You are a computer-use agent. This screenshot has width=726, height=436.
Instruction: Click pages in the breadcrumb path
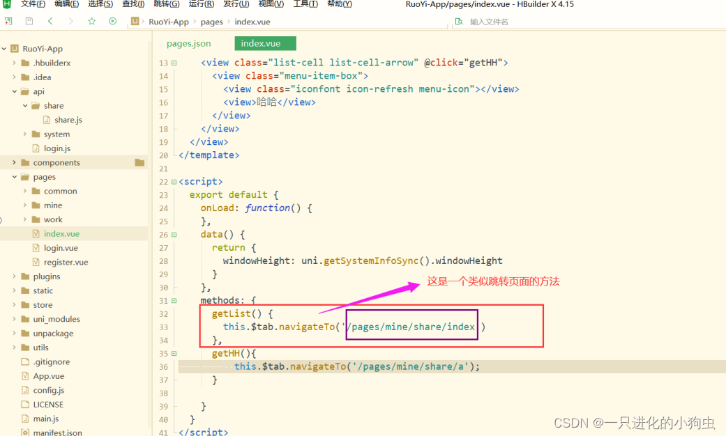pos(211,22)
